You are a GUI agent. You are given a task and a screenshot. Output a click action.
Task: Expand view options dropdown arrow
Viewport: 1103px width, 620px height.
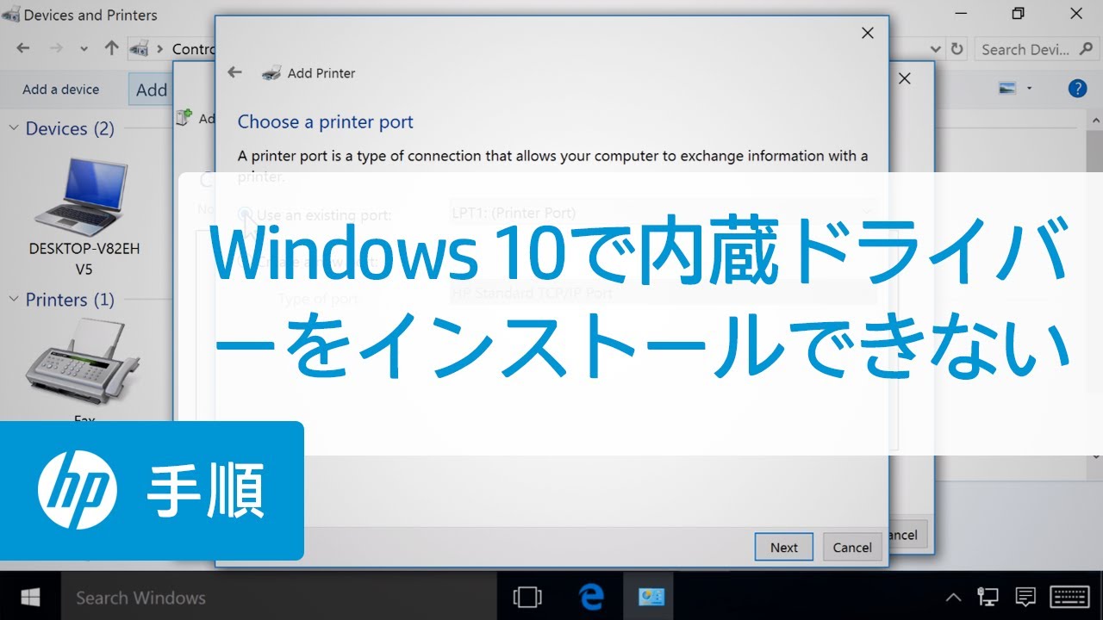pyautogui.click(x=1030, y=89)
